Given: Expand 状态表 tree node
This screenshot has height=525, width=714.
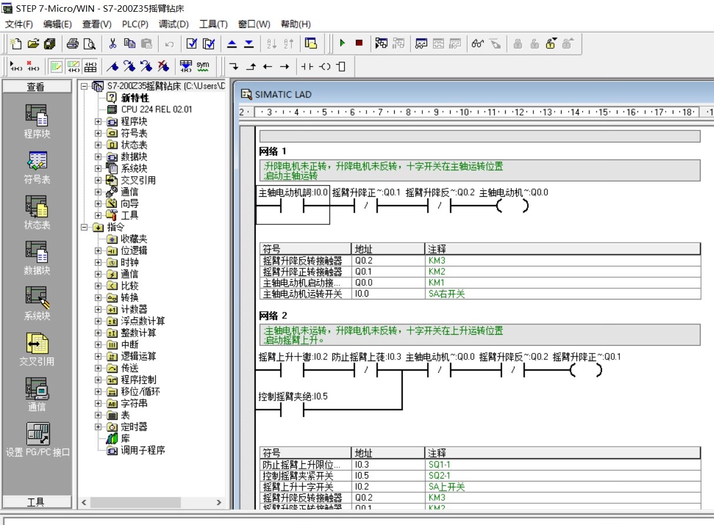Looking at the screenshot, I should 98,145.
